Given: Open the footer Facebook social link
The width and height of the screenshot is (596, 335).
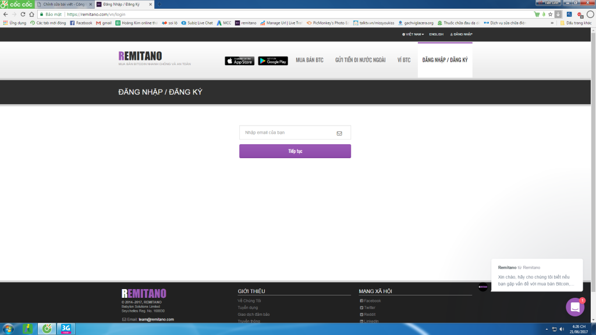Looking at the screenshot, I should point(370,301).
